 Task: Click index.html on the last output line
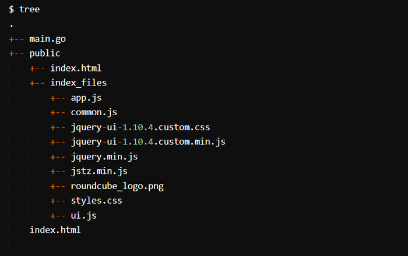pos(55,230)
